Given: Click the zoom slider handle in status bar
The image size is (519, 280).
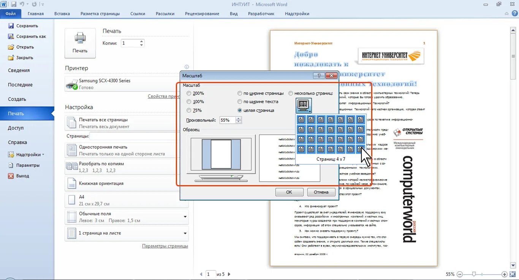Looking at the screenshot, I should [474, 274].
